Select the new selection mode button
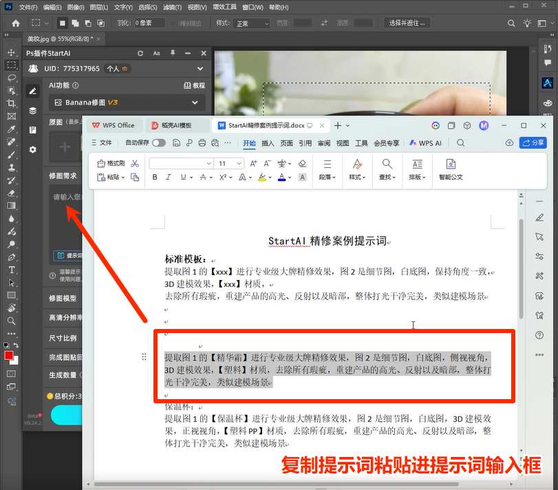 [63, 23]
